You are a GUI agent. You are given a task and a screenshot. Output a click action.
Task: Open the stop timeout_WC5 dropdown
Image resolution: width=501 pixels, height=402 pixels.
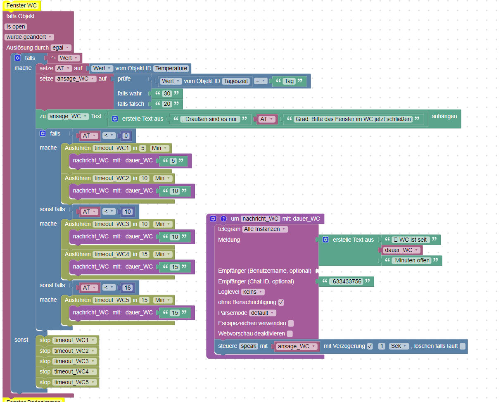(x=75, y=382)
